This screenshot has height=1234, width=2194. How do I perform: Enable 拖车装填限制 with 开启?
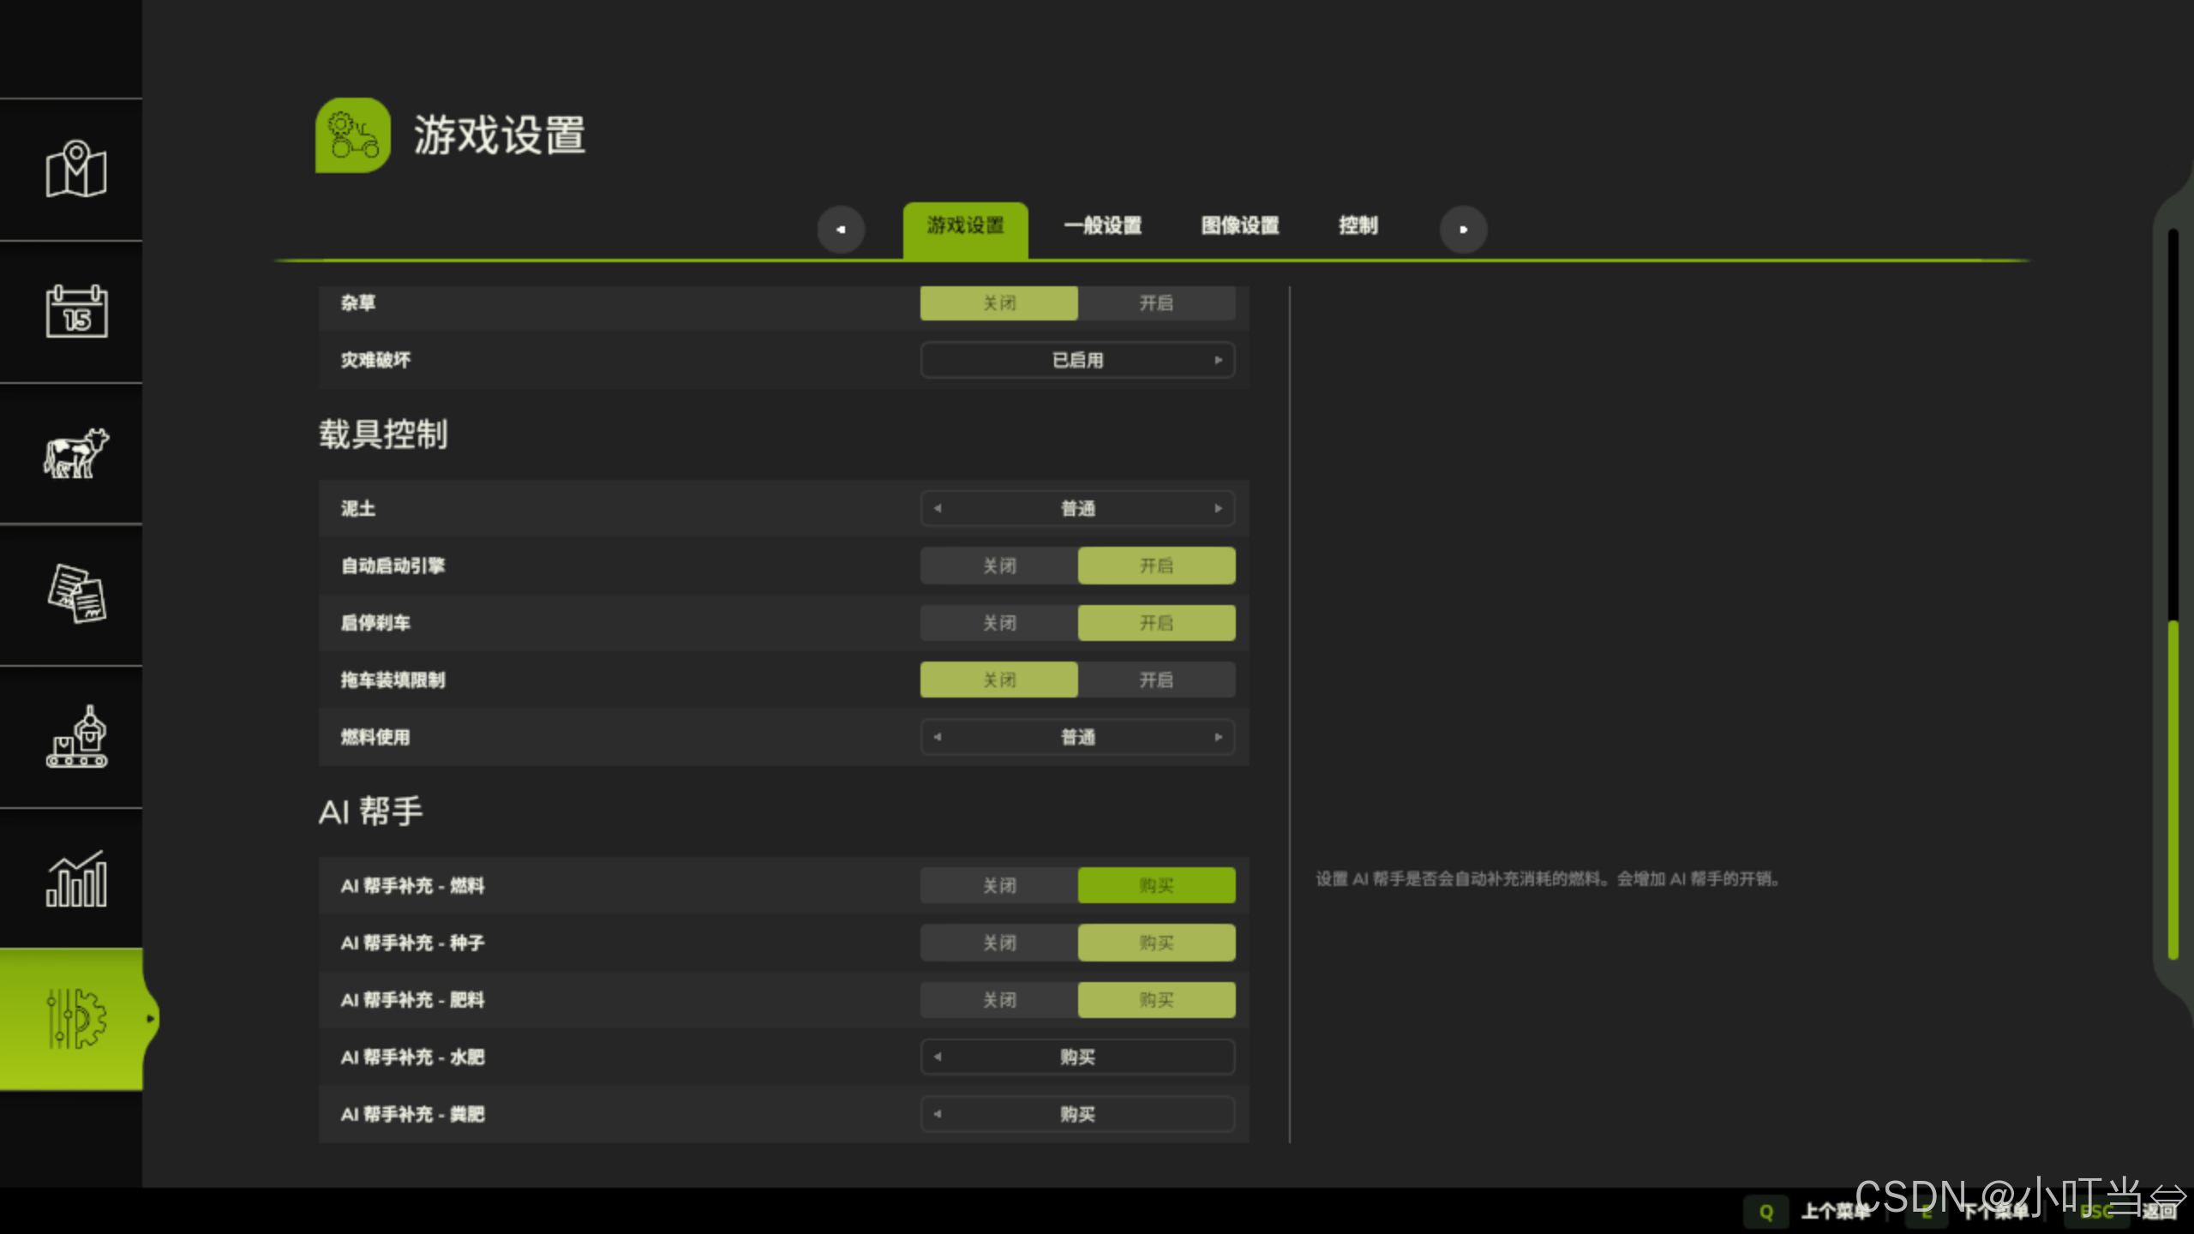tap(1155, 680)
